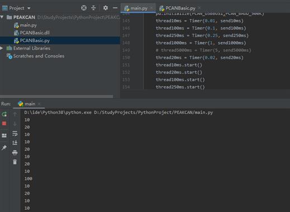
Task: Click the project panel horizontal scrollbar
Action: click(x=56, y=97)
